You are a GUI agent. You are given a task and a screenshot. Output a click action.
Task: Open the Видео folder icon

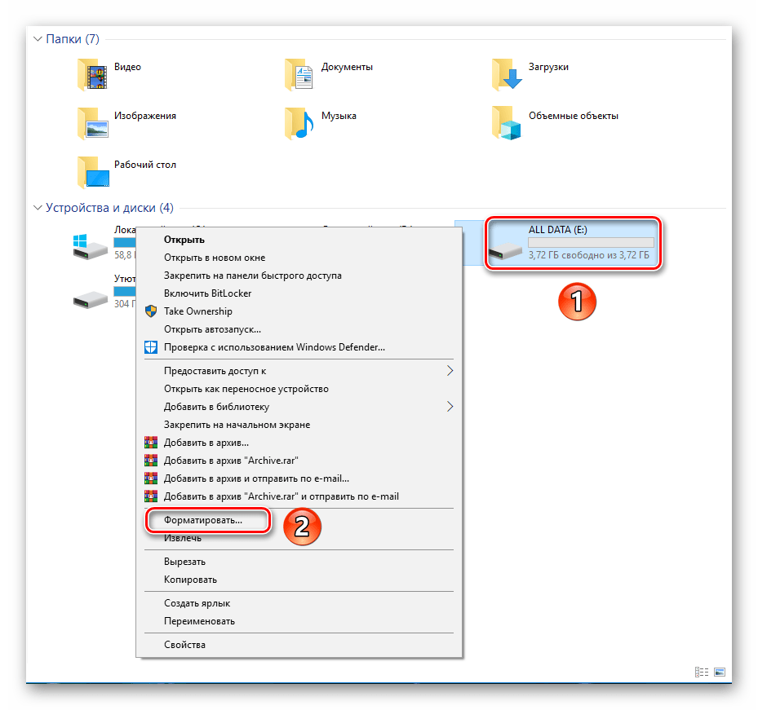(x=92, y=74)
